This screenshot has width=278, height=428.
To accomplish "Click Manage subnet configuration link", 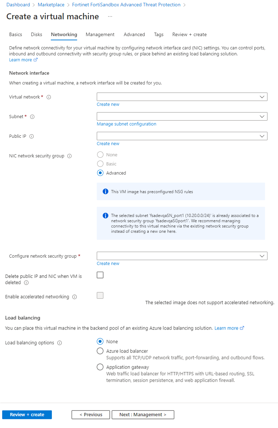I will 127,124.
